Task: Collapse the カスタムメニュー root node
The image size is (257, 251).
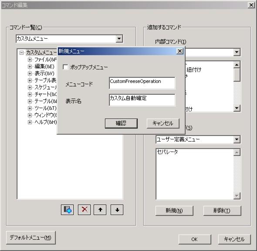Action: (x=21, y=53)
